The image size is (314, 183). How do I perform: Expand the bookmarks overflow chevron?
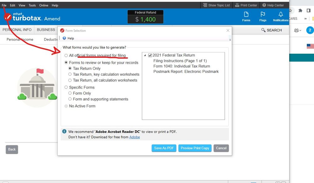[306, 19]
